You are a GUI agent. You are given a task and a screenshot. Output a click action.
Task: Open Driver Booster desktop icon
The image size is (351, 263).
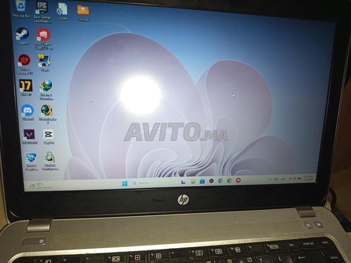click(x=24, y=60)
